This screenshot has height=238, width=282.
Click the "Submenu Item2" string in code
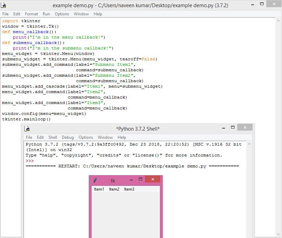113,75
